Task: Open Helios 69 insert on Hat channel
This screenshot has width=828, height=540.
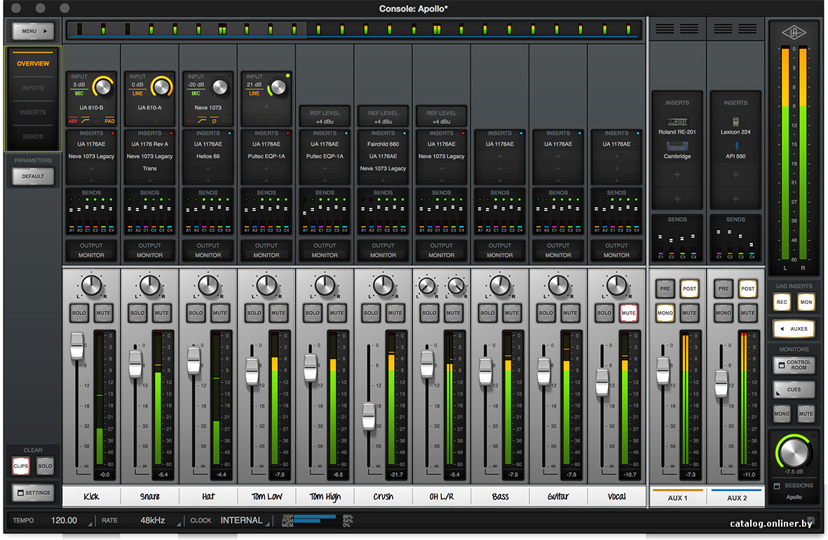Action: (208, 156)
